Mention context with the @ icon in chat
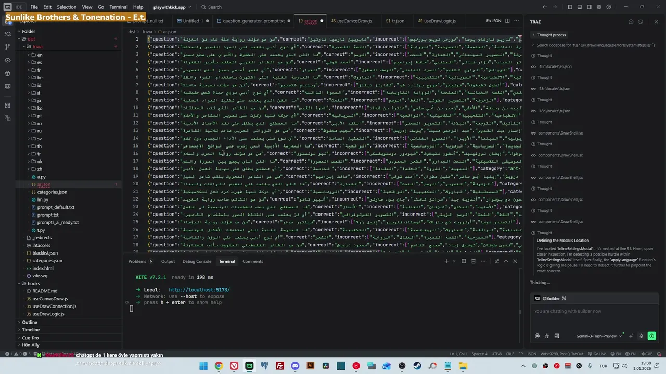This screenshot has height=374, width=666. tap(537, 336)
